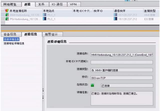Click the ES 连接 type cell
This screenshot has height=111, width=160.
point(149,19)
